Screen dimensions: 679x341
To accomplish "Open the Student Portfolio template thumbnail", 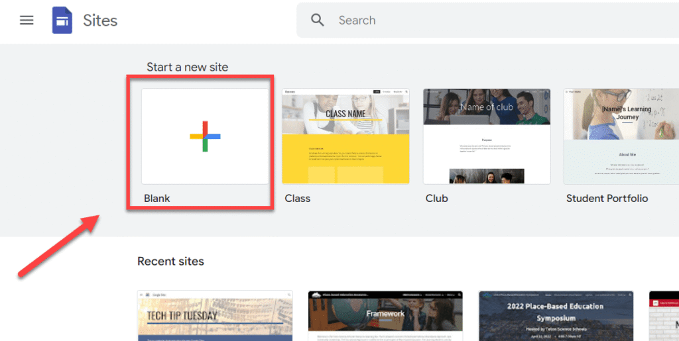I will tap(621, 136).
